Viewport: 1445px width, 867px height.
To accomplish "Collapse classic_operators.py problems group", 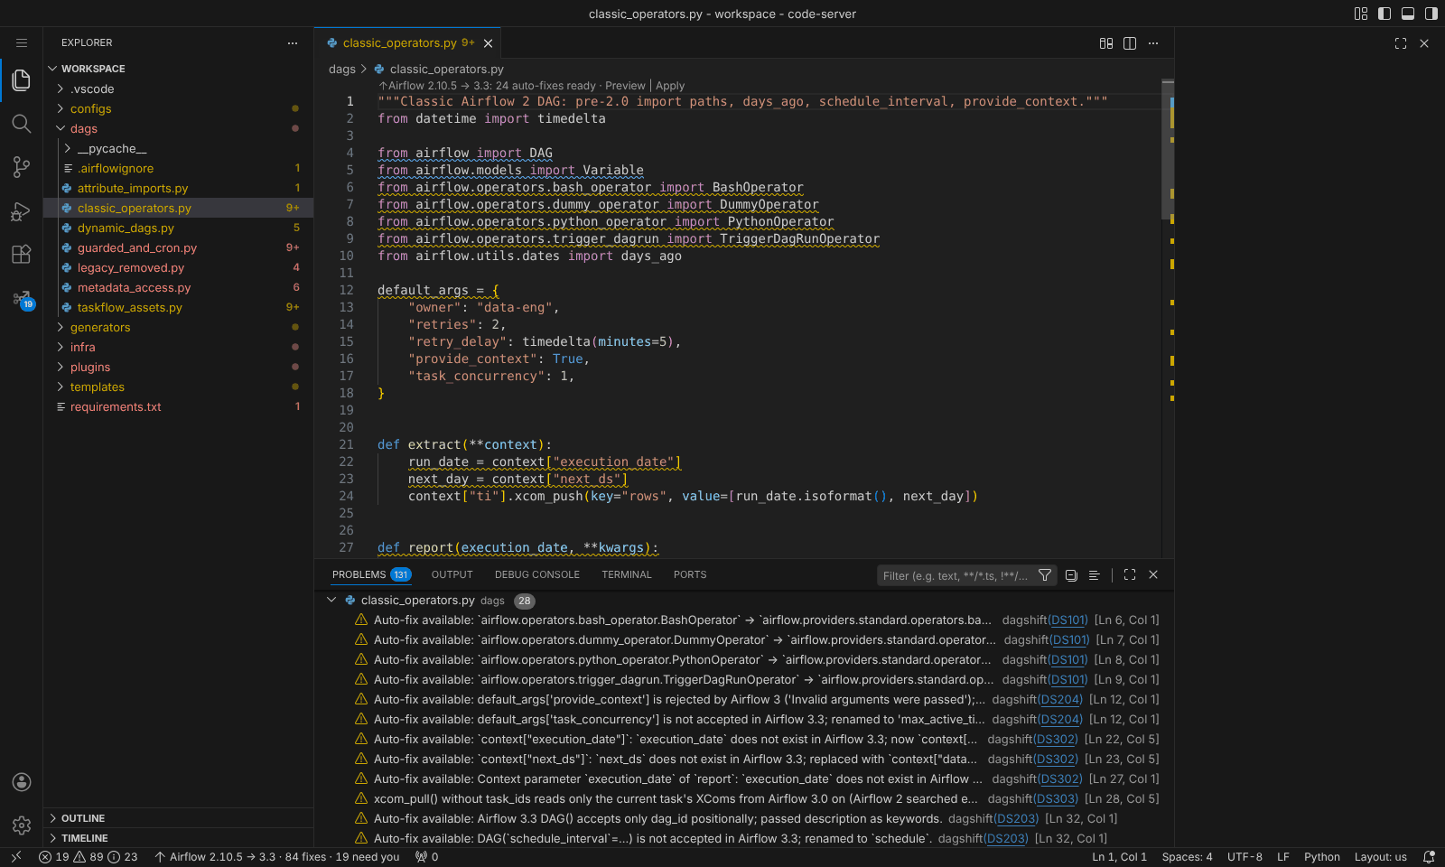I will [x=331, y=601].
